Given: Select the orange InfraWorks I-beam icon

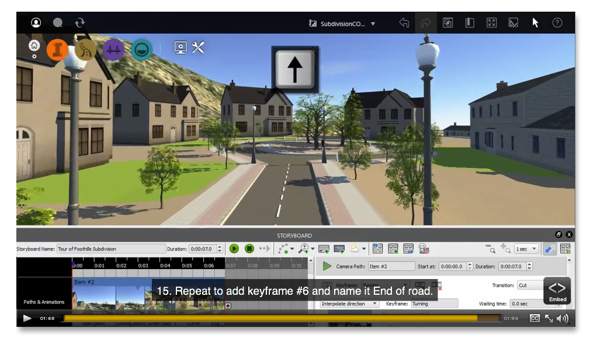Looking at the screenshot, I should click(x=57, y=50).
